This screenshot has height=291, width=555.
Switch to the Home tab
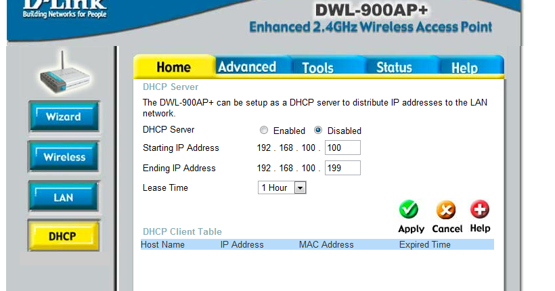click(174, 67)
